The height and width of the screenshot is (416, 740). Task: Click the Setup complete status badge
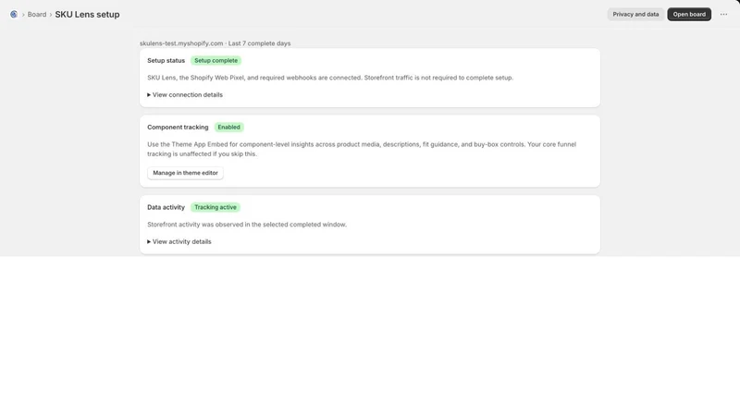216,60
